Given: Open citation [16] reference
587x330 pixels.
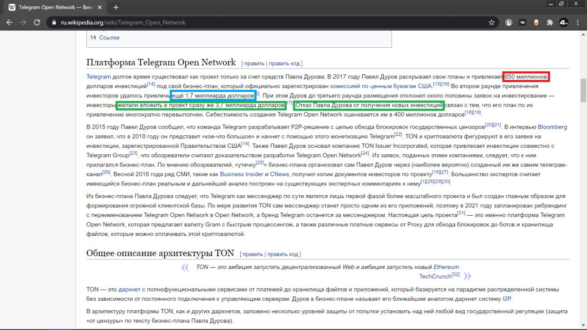Looking at the screenshot, I should pyautogui.click(x=445, y=84).
